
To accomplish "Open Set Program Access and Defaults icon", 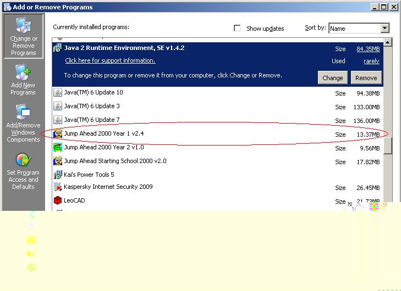I will (x=24, y=160).
